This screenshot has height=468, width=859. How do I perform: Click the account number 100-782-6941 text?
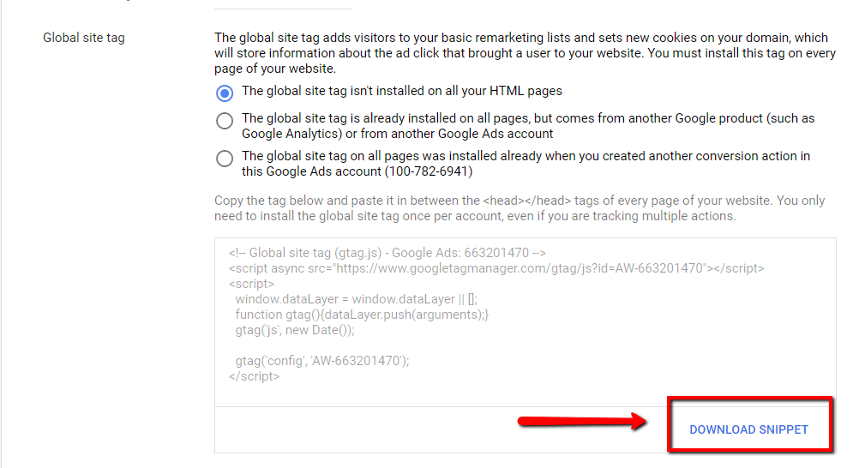click(429, 171)
